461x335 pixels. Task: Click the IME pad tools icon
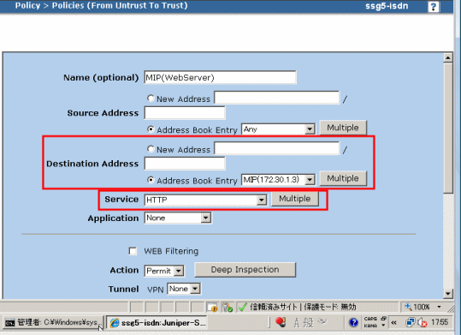click(x=322, y=322)
